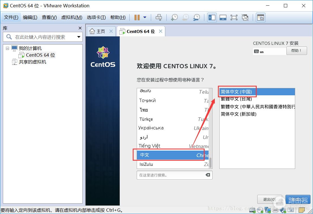Collapse the 我的计算机 tree node

7,48
